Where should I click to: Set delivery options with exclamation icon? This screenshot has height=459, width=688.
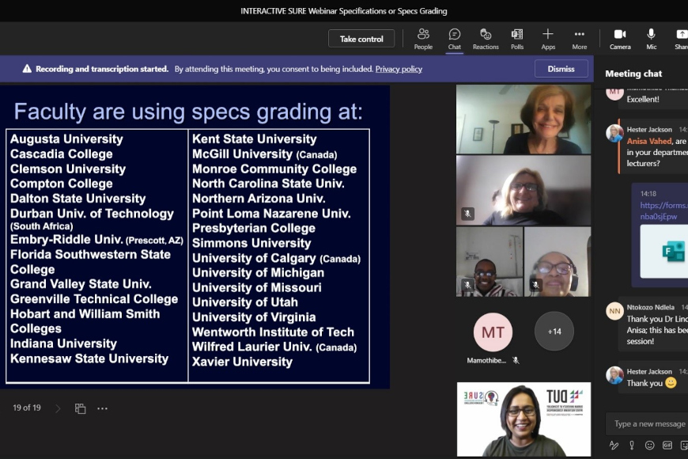(631, 446)
